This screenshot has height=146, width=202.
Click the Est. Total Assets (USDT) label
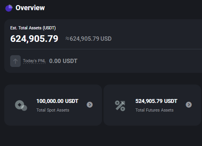click(33, 28)
